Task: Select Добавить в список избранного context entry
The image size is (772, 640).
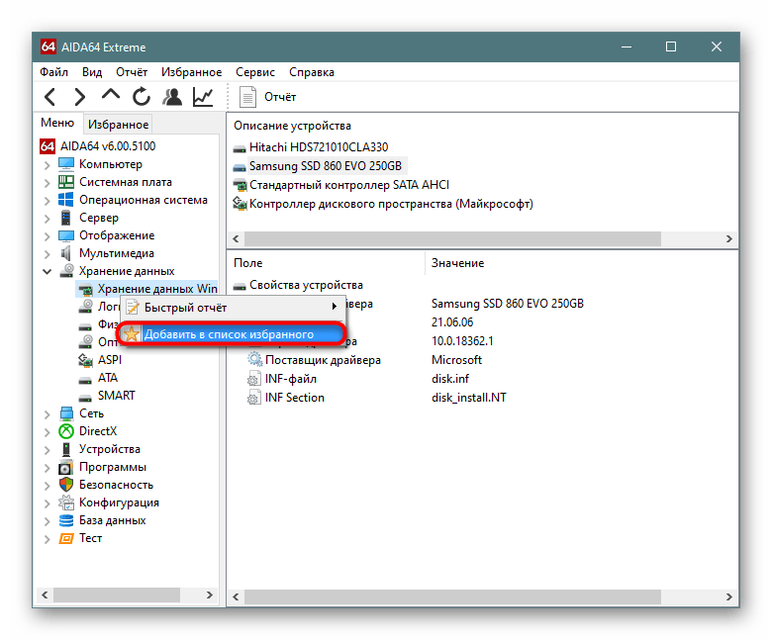Action: [x=232, y=334]
